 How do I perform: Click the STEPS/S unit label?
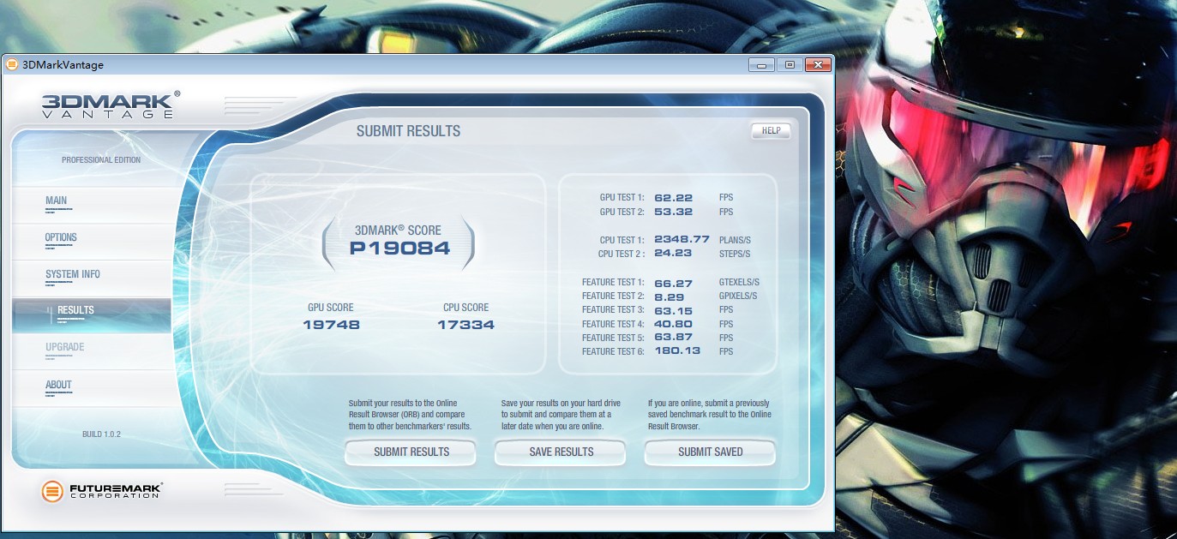tap(735, 254)
